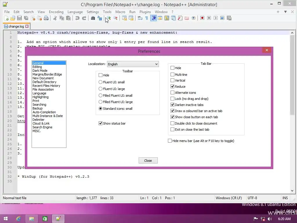The image size is (297, 223).
Task: Click Run Macro Multiple Times icon
Action: click(222, 18)
